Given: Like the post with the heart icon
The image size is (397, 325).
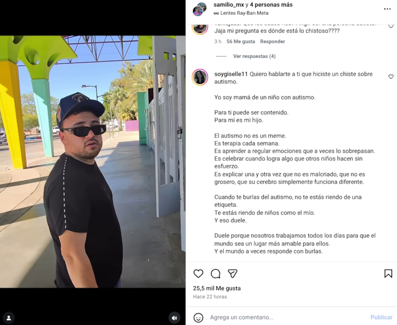Looking at the screenshot, I should (x=198, y=273).
